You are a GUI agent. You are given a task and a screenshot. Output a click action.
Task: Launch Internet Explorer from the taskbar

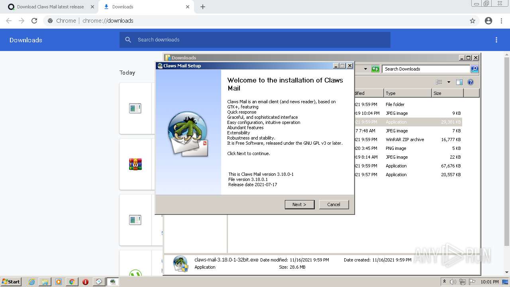click(32, 282)
